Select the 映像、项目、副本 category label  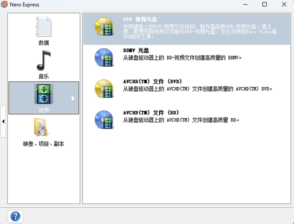pos(44,144)
